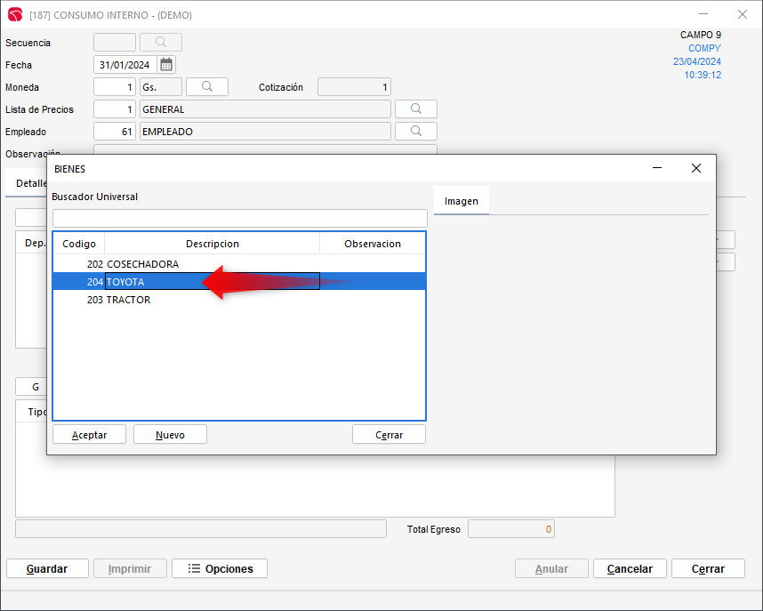Minimize the BIENES dialog

tap(657, 168)
